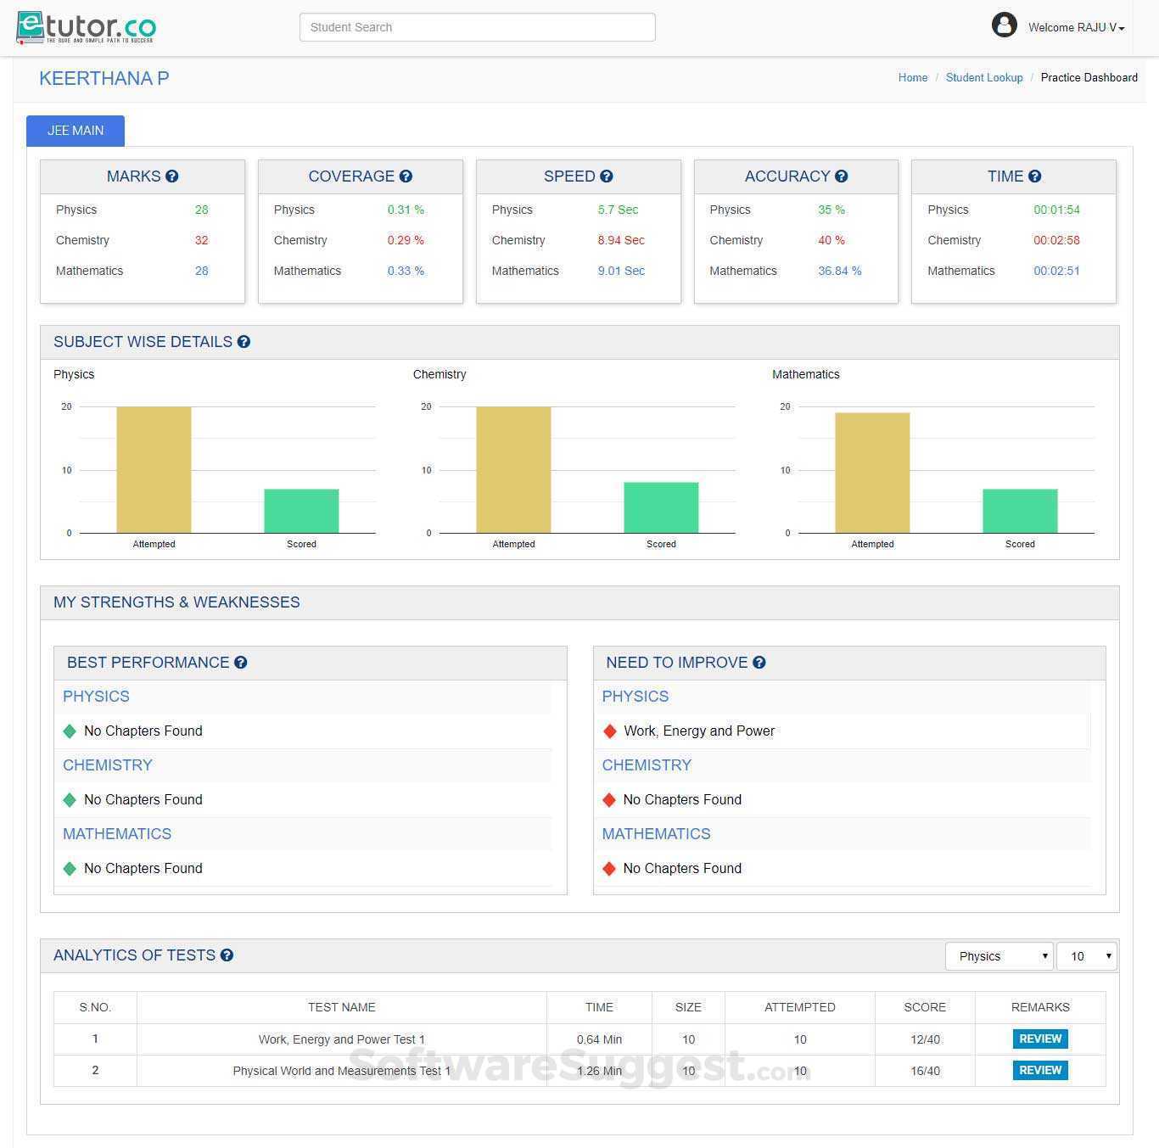Open the test count dropdown showing 10
The image size is (1159, 1148).
click(1086, 955)
